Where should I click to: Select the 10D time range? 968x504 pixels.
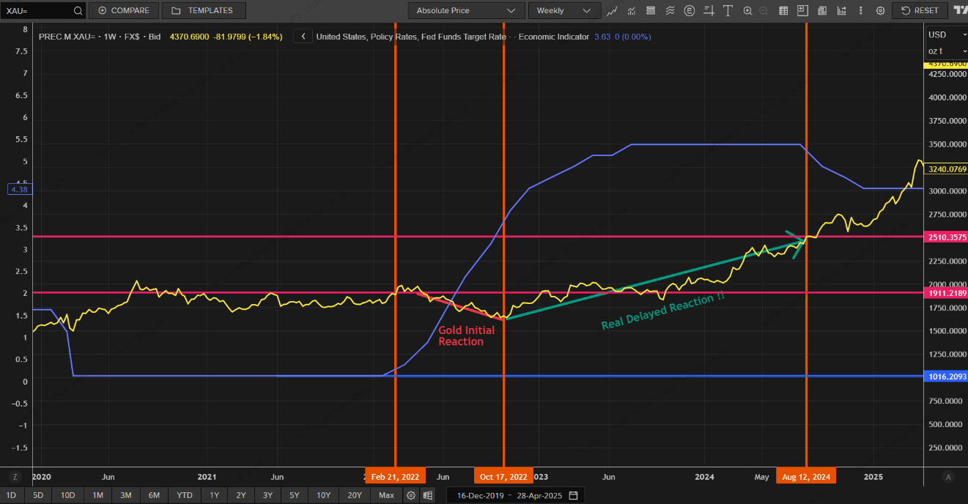click(x=68, y=495)
